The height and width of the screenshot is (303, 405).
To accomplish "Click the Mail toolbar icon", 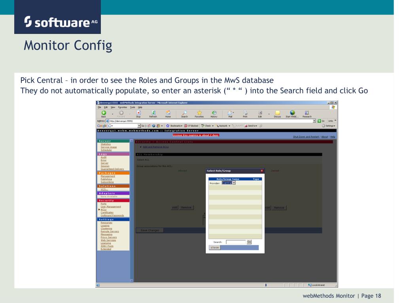I will pos(230,113).
